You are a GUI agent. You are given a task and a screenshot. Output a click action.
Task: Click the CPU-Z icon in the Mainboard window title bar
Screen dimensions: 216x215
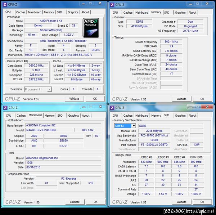click(5, 108)
